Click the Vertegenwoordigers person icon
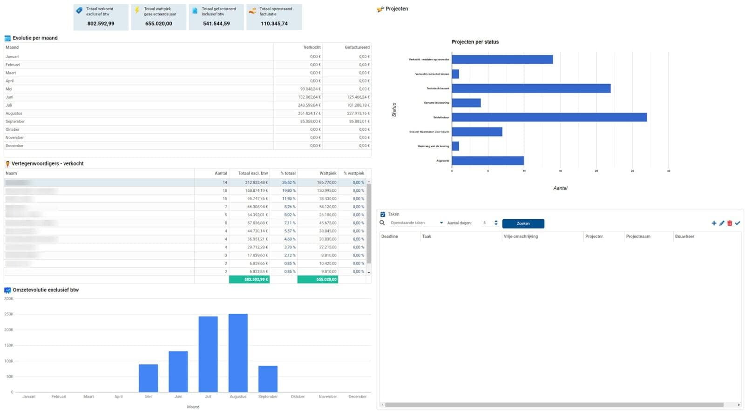745x411 pixels. click(7, 164)
